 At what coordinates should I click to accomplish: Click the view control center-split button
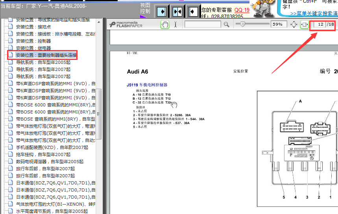click(x=177, y=11)
